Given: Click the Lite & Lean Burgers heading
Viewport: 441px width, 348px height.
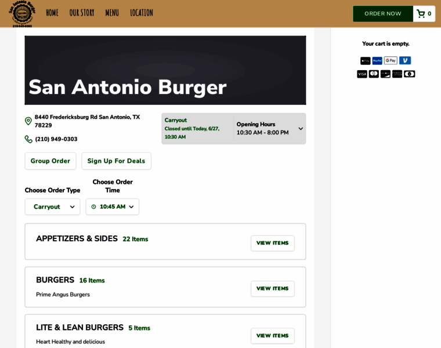Looking at the screenshot, I should pos(79,328).
